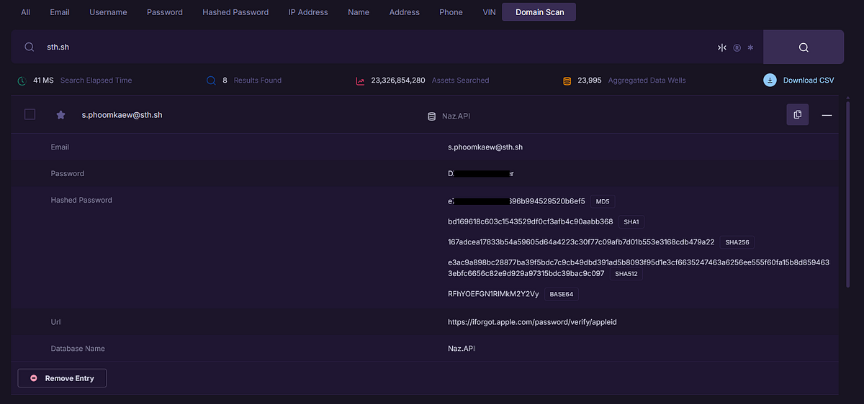864x404 pixels.
Task: Click the Database Name value Naz.API
Action: pos(462,349)
